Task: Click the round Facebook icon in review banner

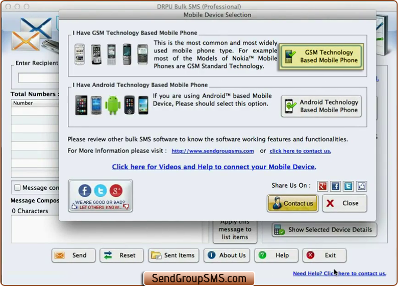Action: [x=85, y=191]
